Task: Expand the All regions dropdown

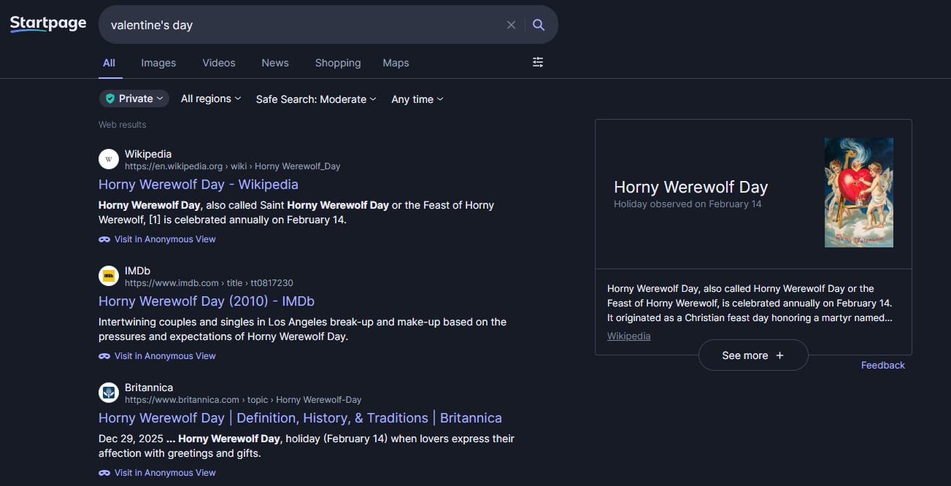Action: click(211, 99)
